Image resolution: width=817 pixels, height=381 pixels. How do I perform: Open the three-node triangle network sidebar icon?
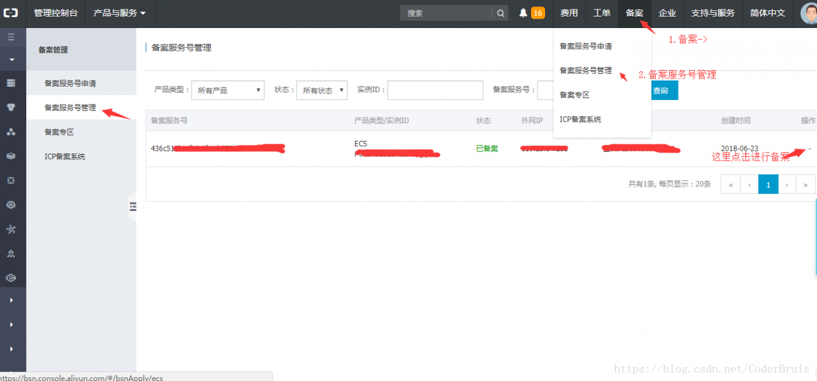[11, 132]
